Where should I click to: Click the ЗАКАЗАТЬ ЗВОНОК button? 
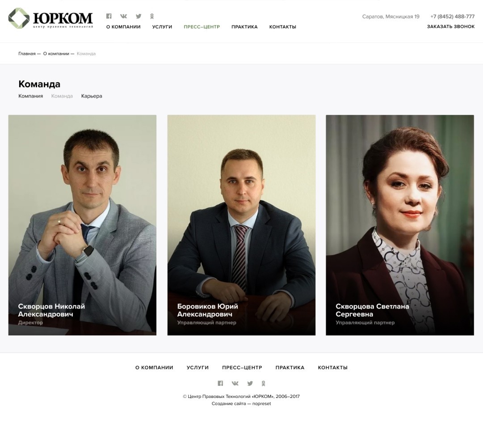[x=451, y=26]
